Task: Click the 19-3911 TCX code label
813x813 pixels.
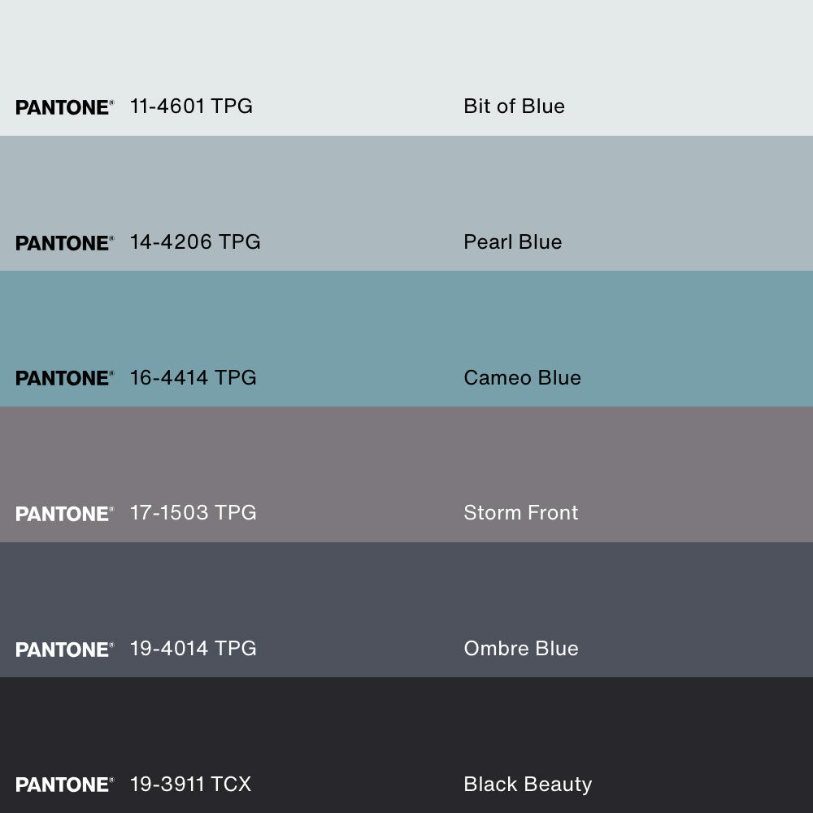Action: pyautogui.click(x=190, y=785)
